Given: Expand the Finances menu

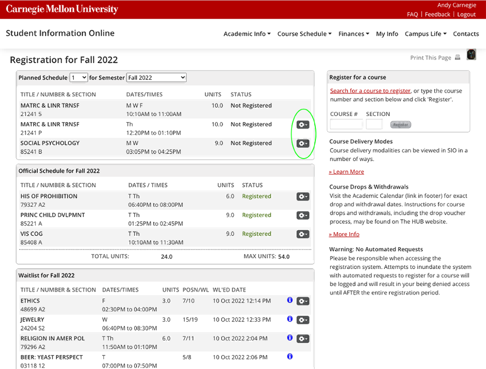Looking at the screenshot, I should (354, 34).
